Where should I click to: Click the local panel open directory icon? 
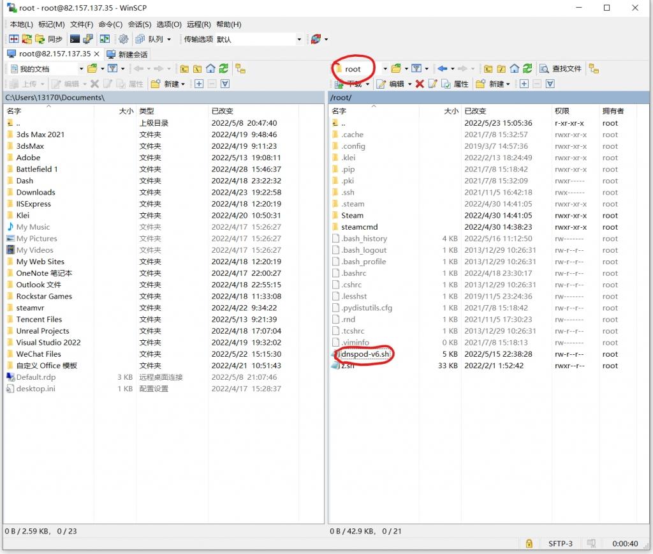92,68
